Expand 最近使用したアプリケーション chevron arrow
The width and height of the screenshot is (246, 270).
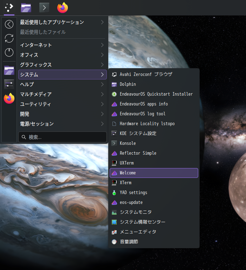coord(102,22)
